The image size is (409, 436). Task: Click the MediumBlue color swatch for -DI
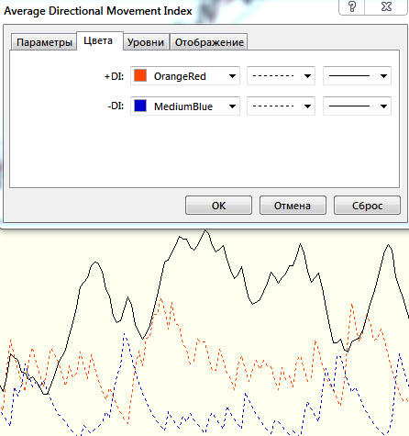click(140, 106)
